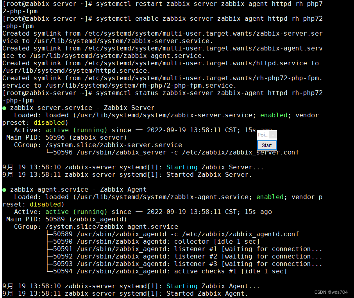Click yellow 'disabled' in zabbix-server preset line
The width and height of the screenshot is (354, 298).
(49, 123)
